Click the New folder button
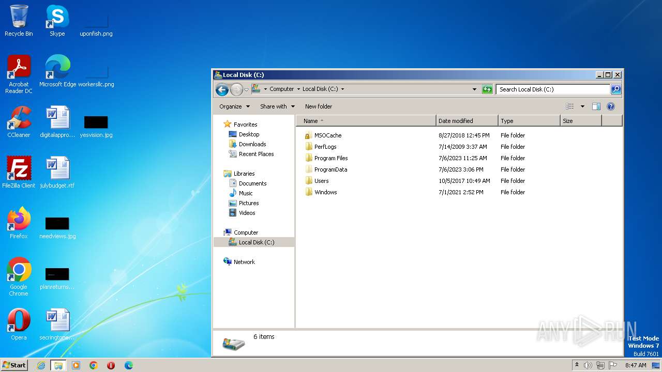 pos(319,106)
